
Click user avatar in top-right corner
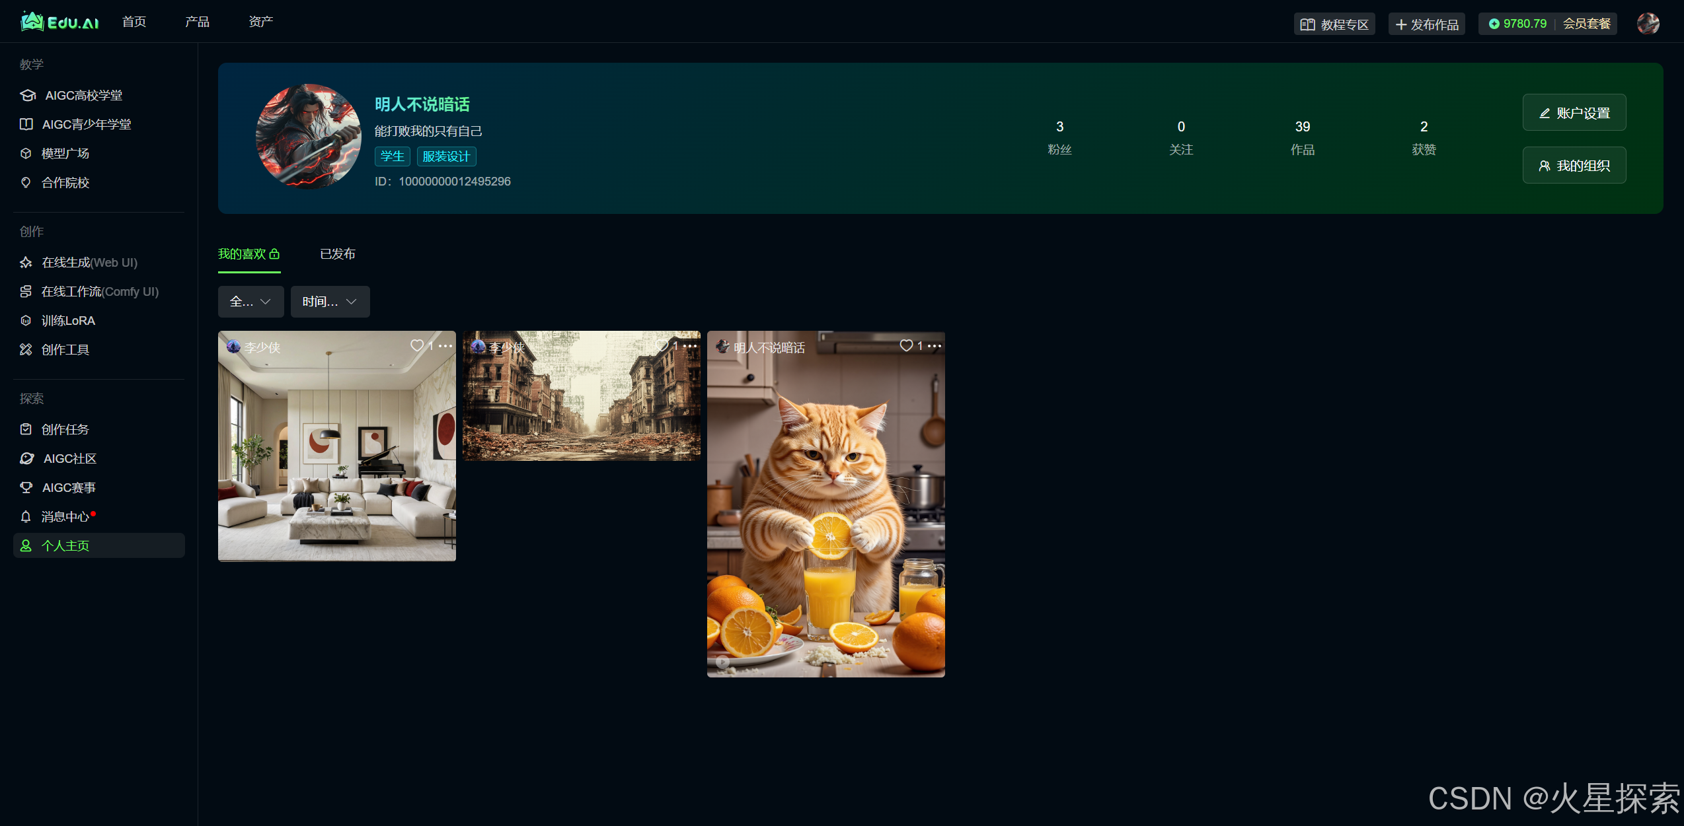[1648, 24]
